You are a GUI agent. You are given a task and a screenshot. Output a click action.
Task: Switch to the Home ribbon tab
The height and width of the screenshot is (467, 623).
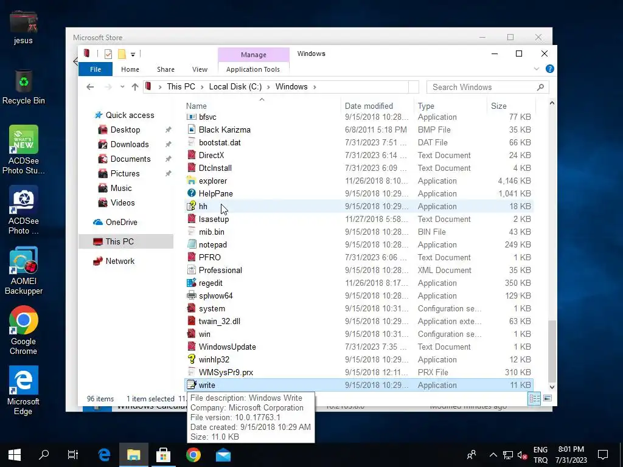(130, 69)
